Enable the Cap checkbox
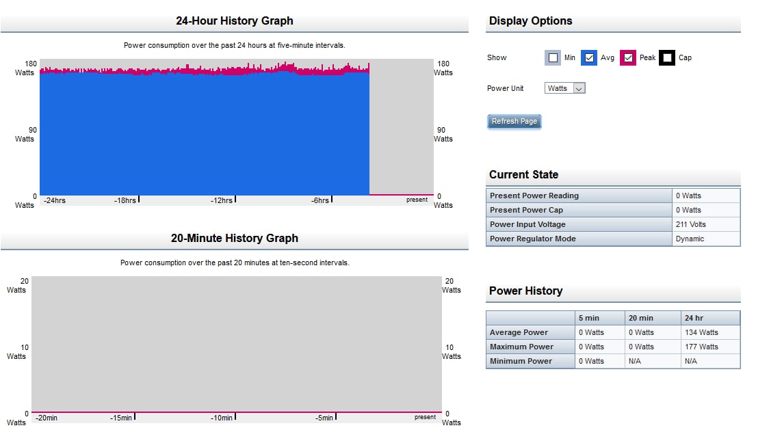The image size is (769, 443). pos(667,58)
